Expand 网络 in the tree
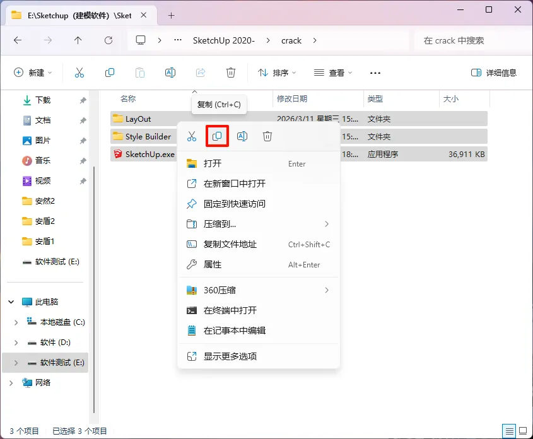 click(11, 383)
